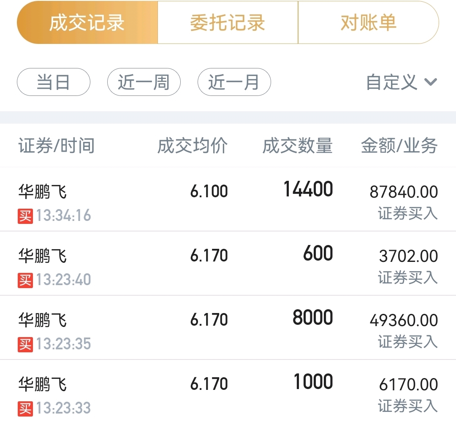The height and width of the screenshot is (422, 456).
Task: Open the 华鹏飞 trade with 600 shares
Action: [x=228, y=264]
